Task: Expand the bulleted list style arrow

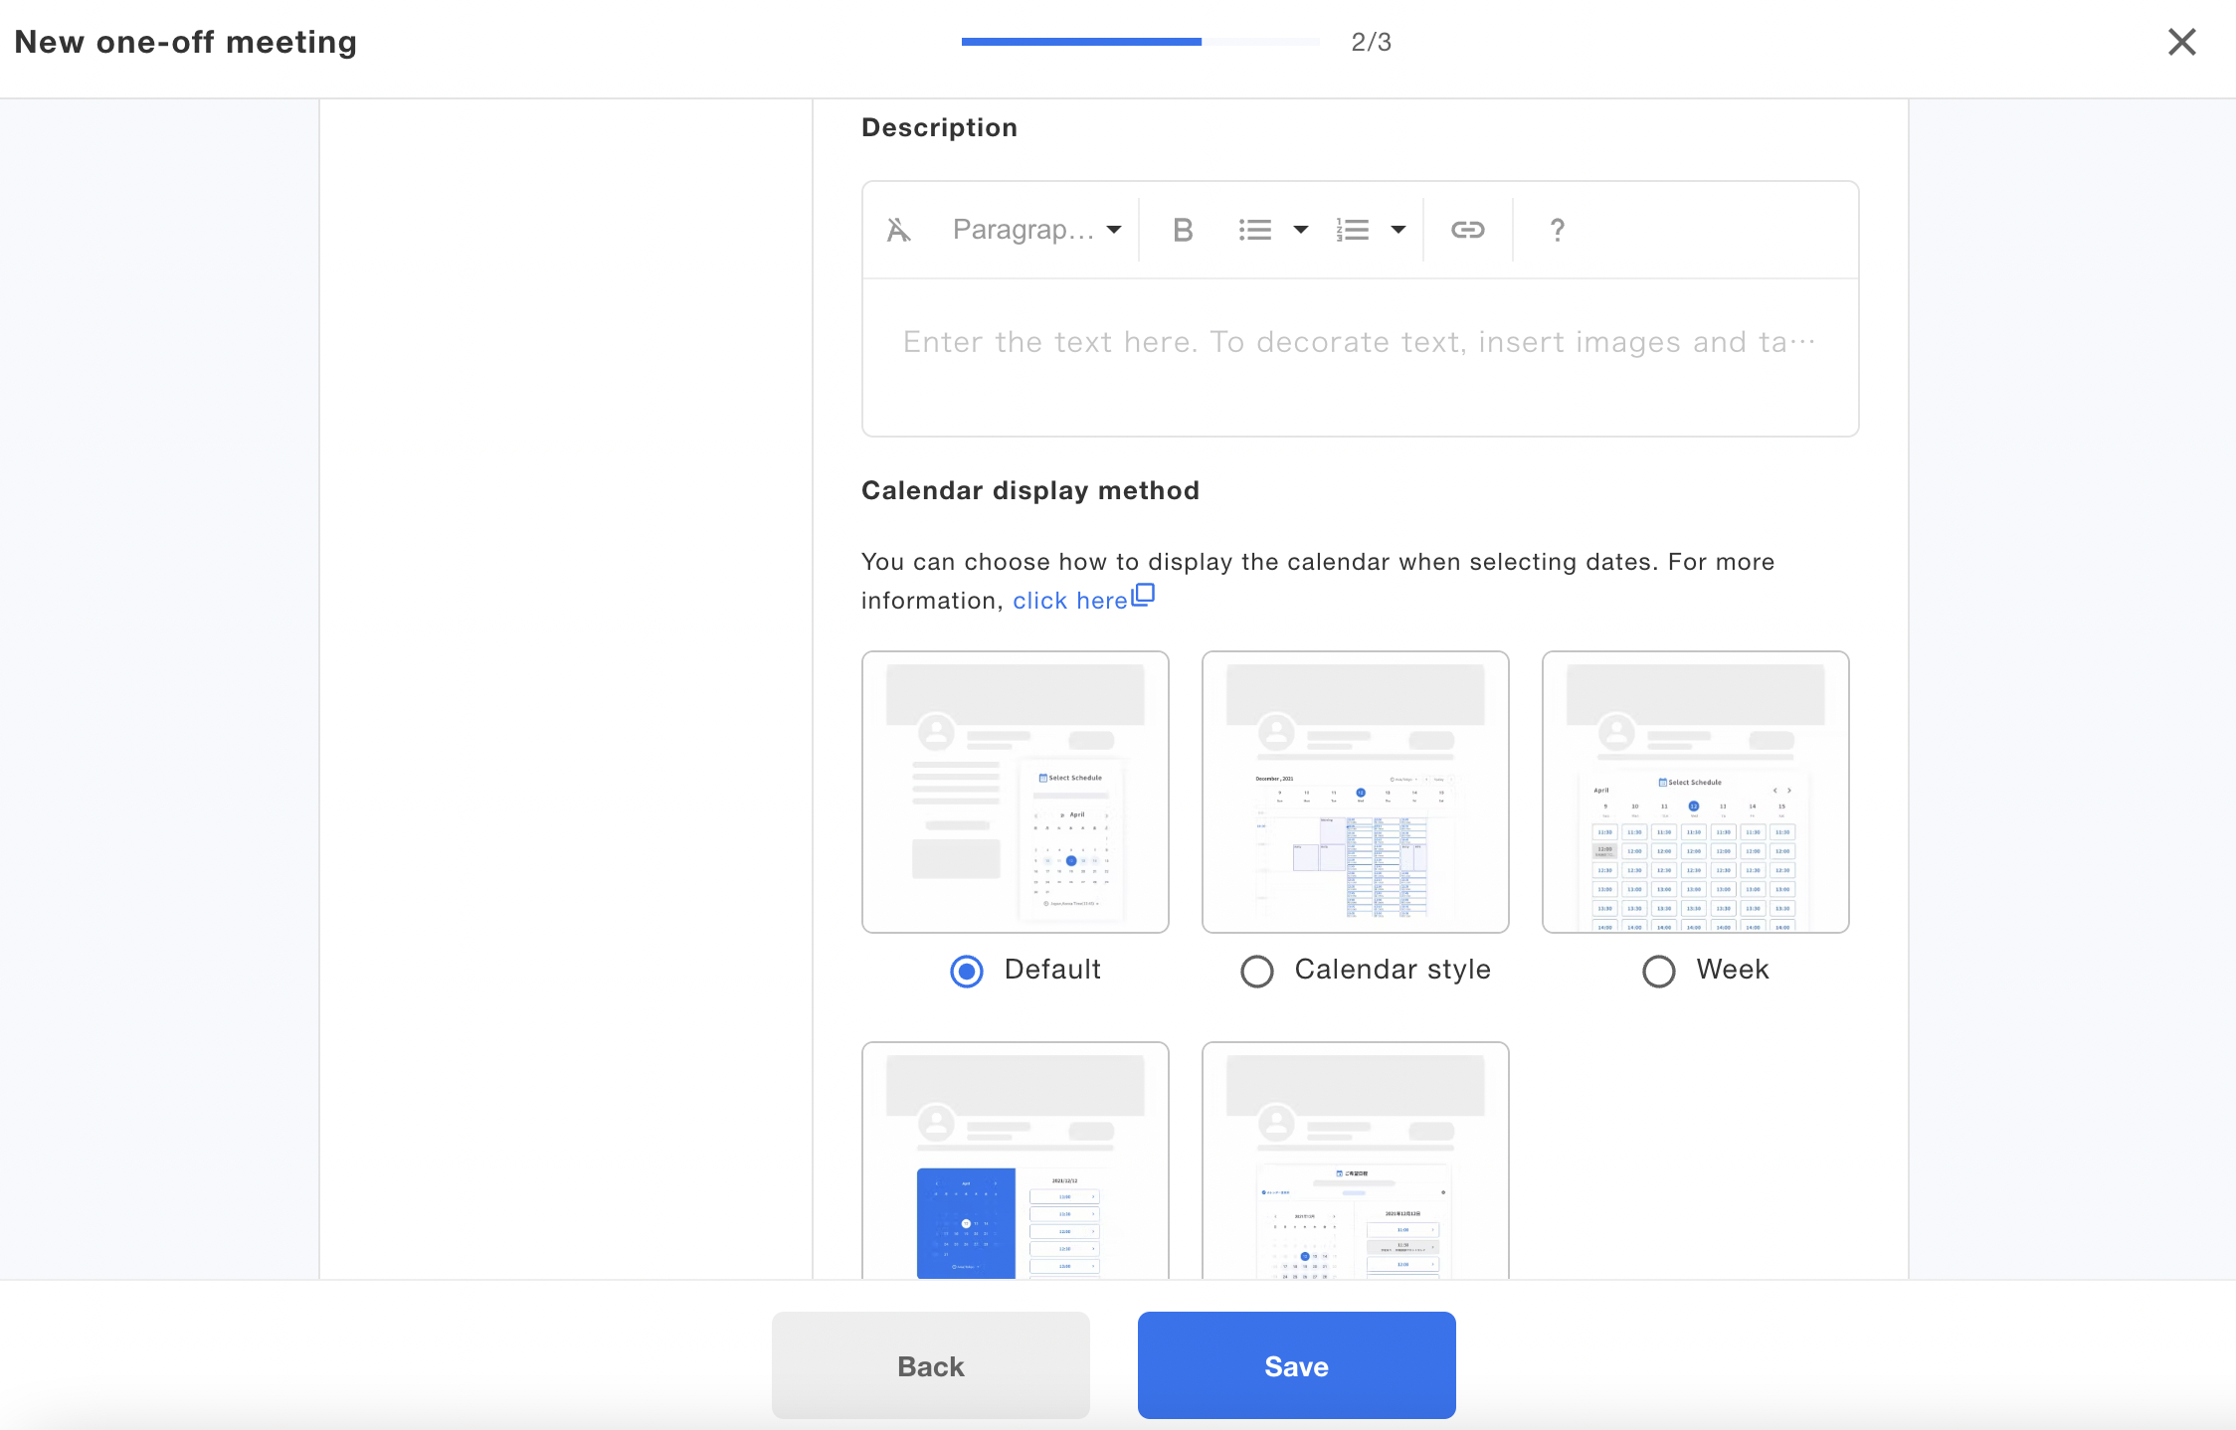Action: [1300, 230]
